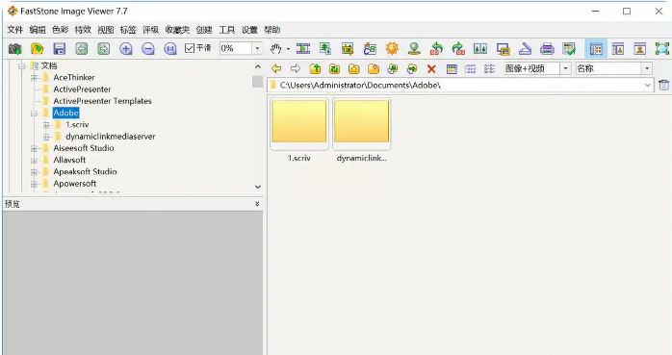Expand the 1.scriv tree node
The width and height of the screenshot is (672, 355).
[46, 125]
